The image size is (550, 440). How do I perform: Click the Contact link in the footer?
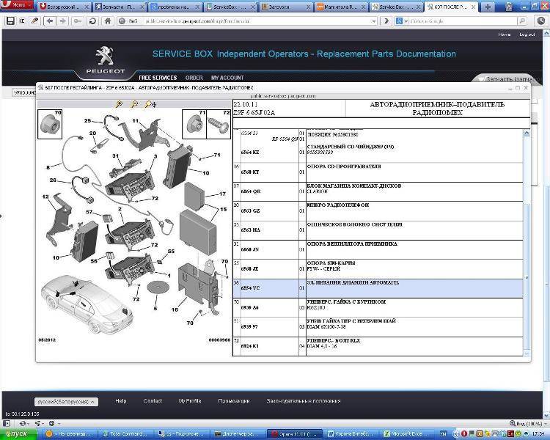click(x=153, y=401)
